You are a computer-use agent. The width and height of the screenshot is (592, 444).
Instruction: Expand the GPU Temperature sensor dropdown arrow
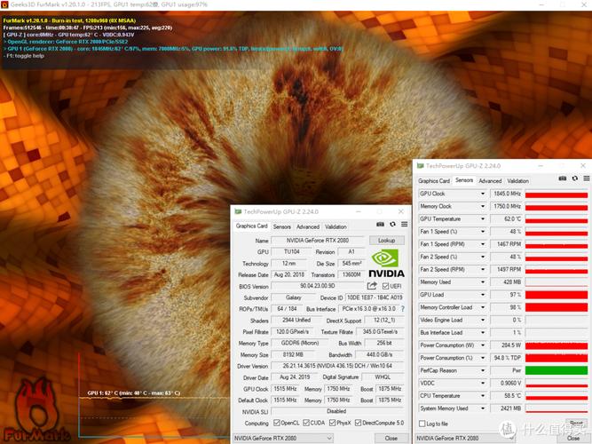(x=483, y=218)
